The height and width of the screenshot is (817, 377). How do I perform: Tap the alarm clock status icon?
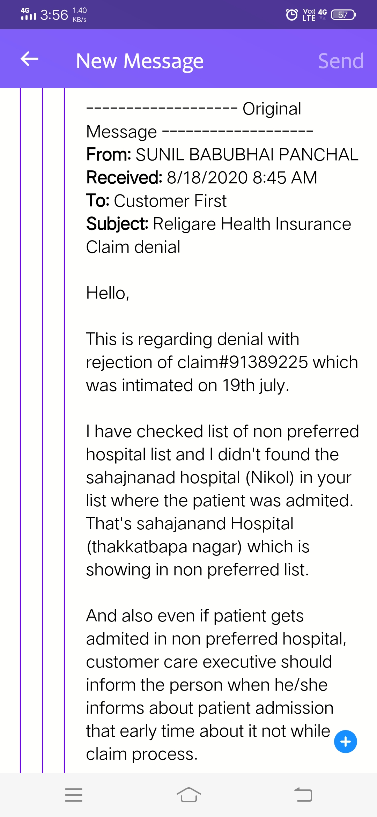tap(291, 15)
